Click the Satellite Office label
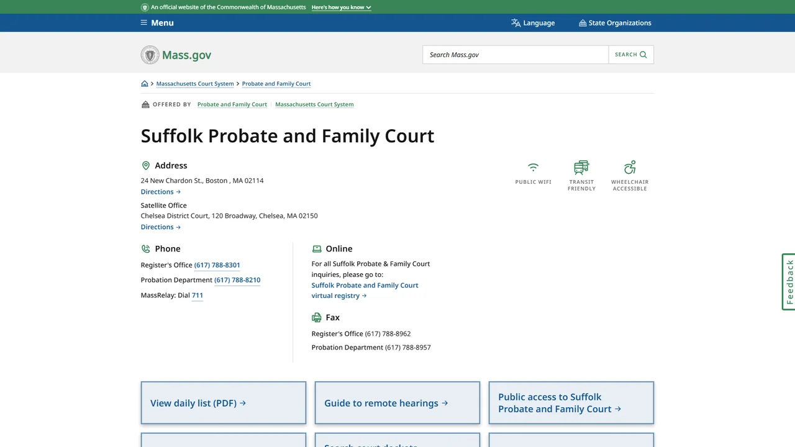 click(164, 205)
